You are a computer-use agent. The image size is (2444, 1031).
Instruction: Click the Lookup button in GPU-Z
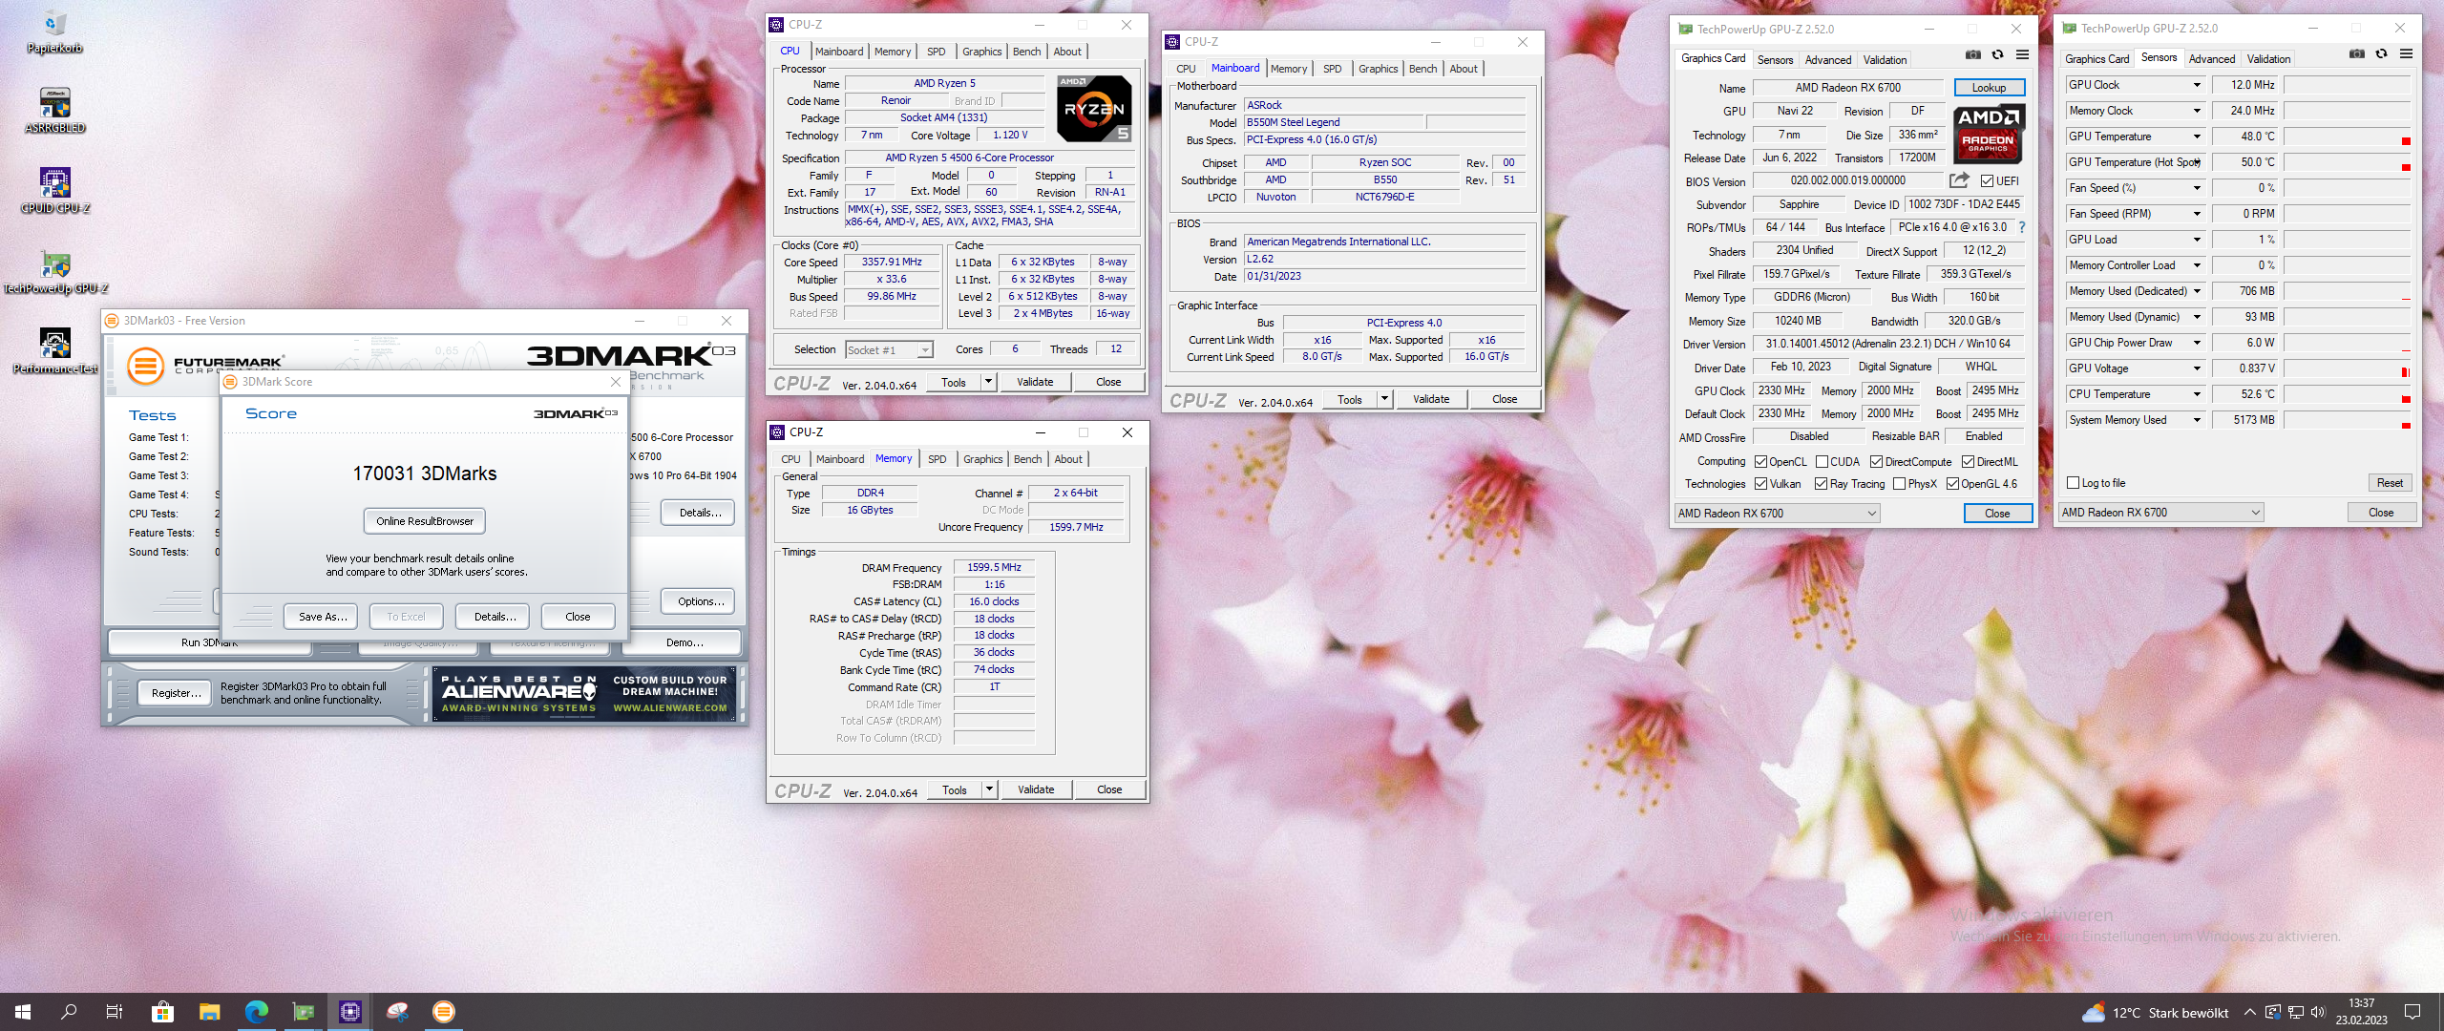coord(1989,88)
